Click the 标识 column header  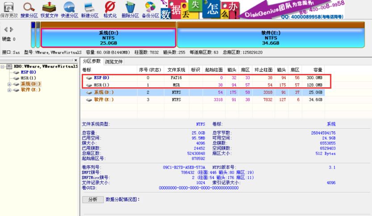(x=196, y=70)
